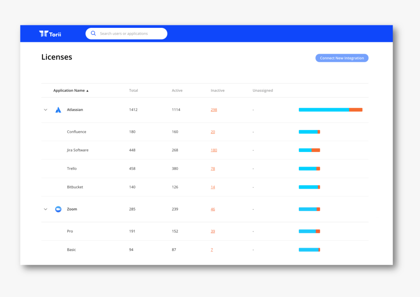Open Zoom inactive count 46
This screenshot has width=420, height=297.
pyautogui.click(x=212, y=209)
